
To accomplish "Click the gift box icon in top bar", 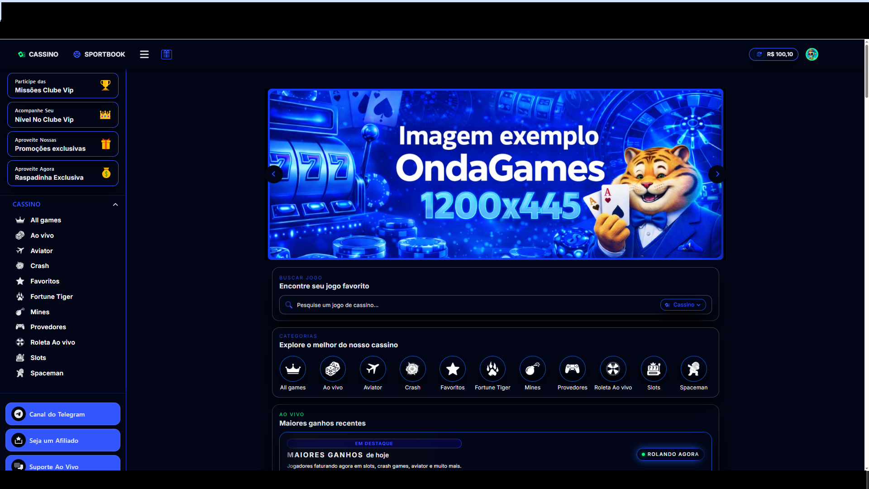I will tap(166, 54).
